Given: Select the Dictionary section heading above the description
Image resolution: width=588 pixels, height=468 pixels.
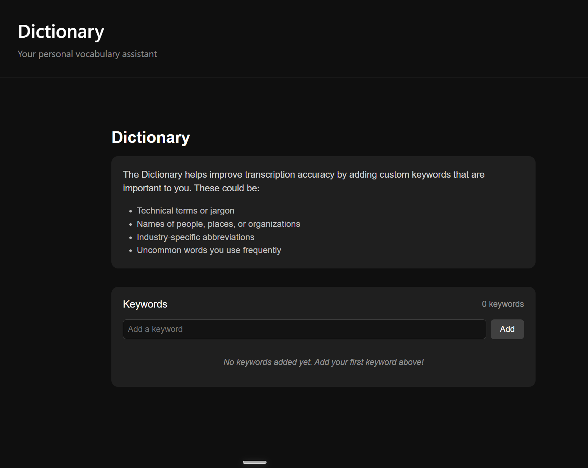Looking at the screenshot, I should [x=151, y=137].
